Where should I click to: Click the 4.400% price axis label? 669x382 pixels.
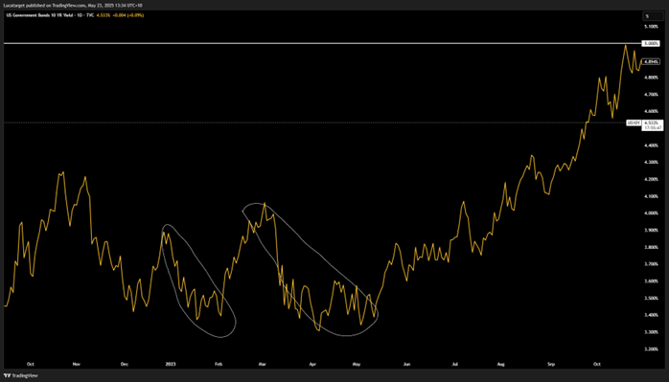[651, 146]
